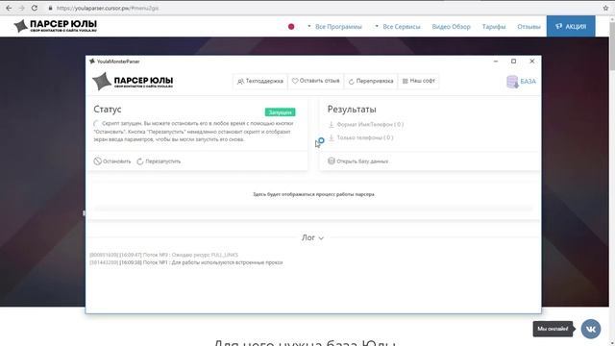The height and width of the screenshot is (346, 615).
Task: Download Формат Имя:Телефон results
Action: click(365, 124)
